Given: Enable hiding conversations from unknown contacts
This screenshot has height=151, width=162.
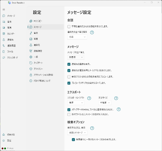Looking at the screenshot, I should tap(69, 27).
